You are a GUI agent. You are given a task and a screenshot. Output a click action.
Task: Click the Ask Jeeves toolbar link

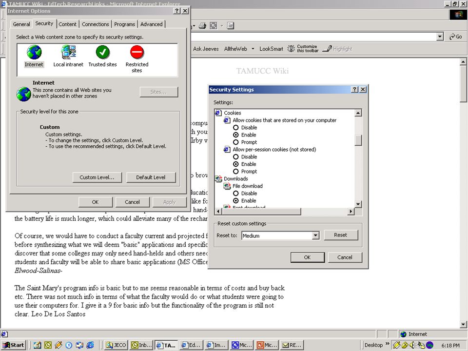click(206, 49)
